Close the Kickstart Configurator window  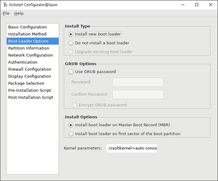pyautogui.click(x=210, y=5)
